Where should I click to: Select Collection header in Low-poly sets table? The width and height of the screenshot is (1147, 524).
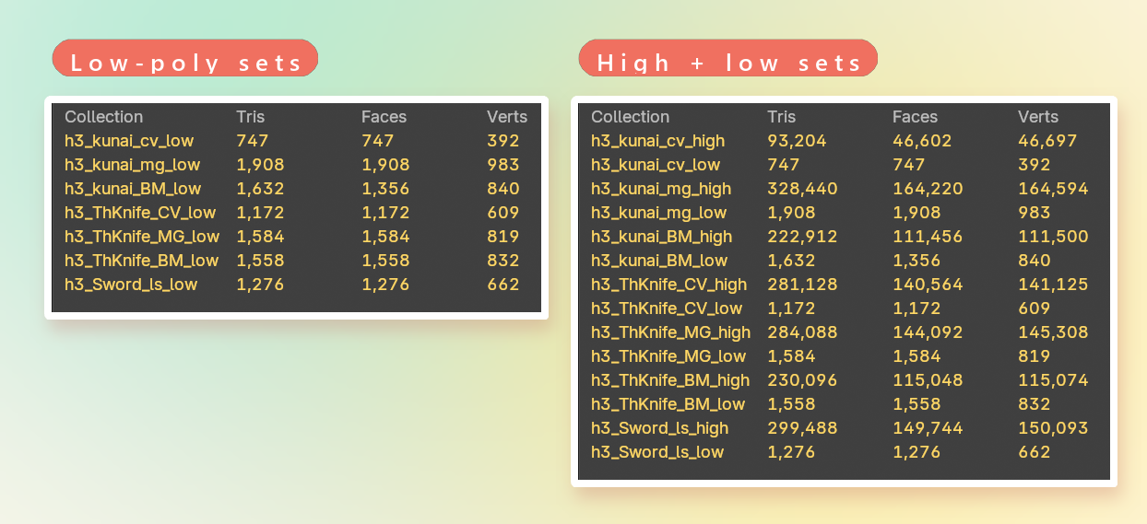(104, 117)
